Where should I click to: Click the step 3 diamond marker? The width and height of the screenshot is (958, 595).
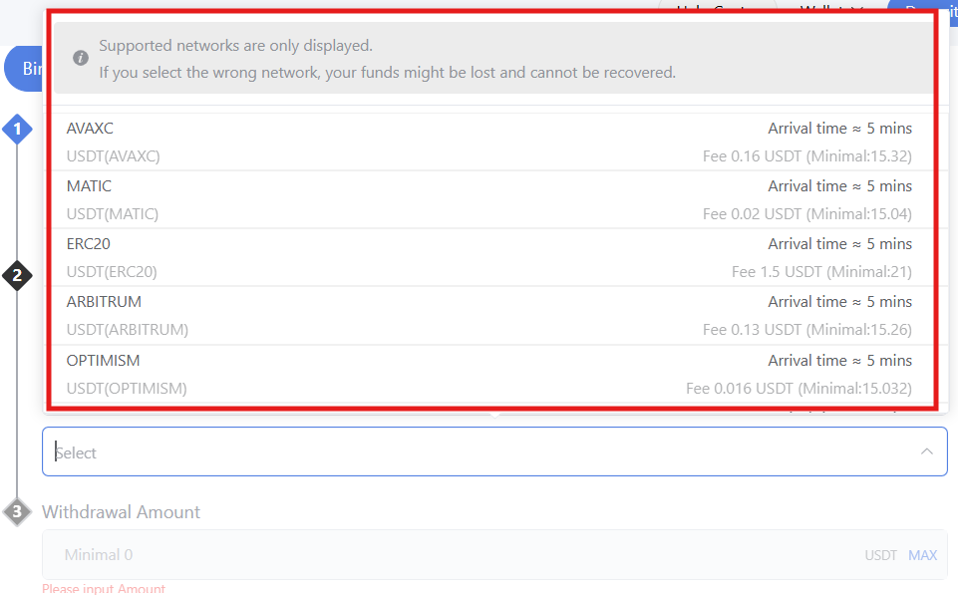17,512
